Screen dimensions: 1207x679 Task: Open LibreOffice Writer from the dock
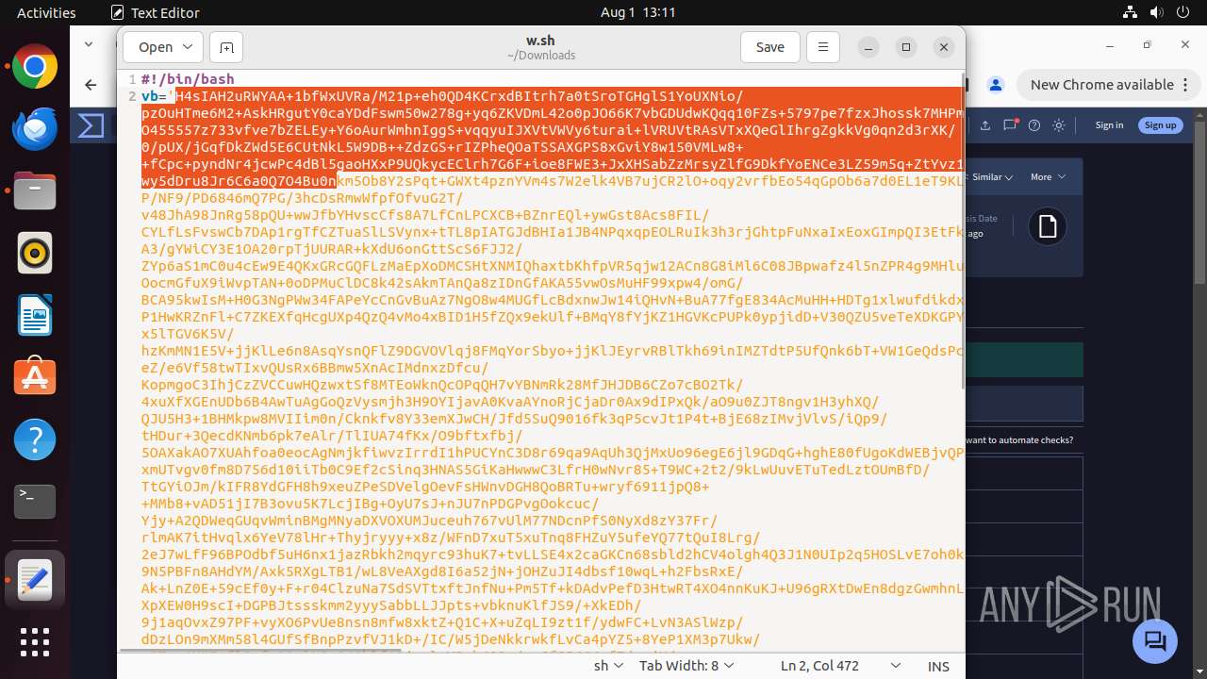[35, 316]
